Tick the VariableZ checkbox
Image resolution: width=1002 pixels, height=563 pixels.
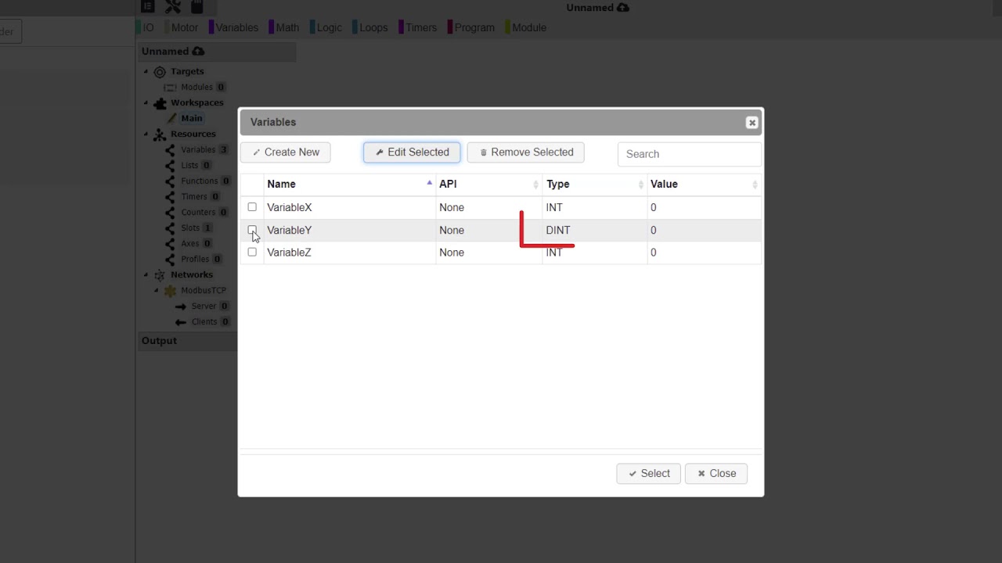[x=252, y=252]
